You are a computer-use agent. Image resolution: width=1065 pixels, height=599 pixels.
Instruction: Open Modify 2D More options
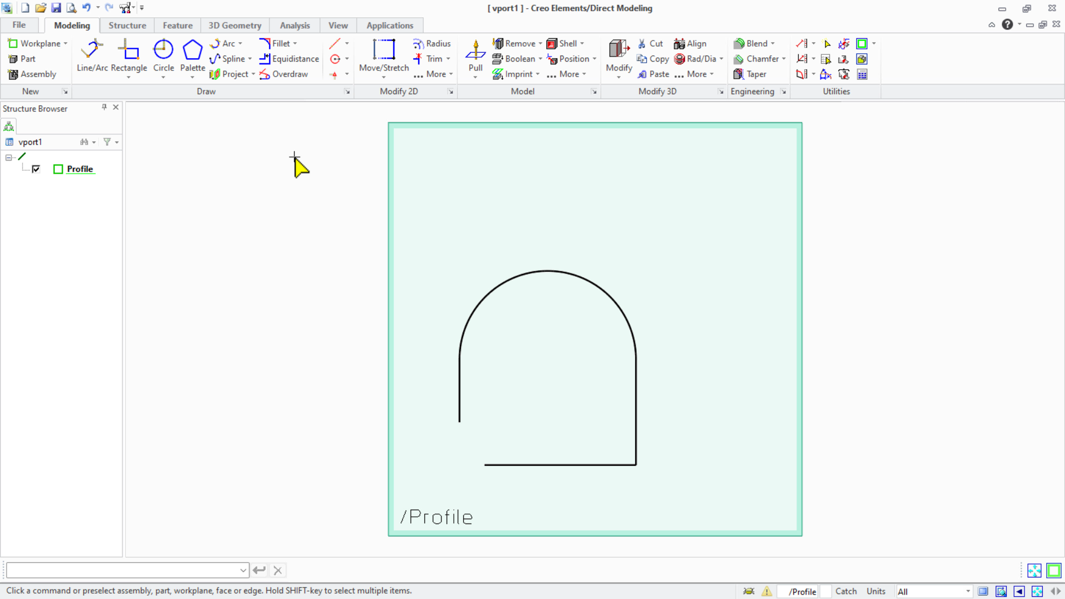(433, 74)
